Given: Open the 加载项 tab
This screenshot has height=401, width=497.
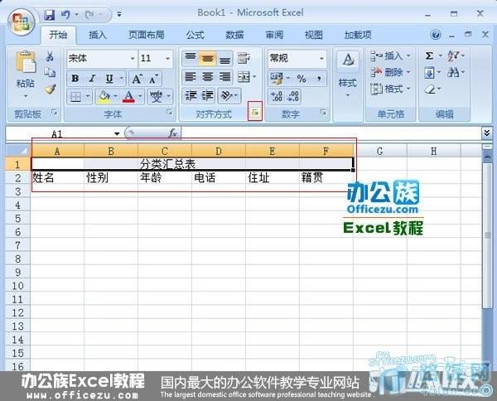Looking at the screenshot, I should (x=358, y=35).
